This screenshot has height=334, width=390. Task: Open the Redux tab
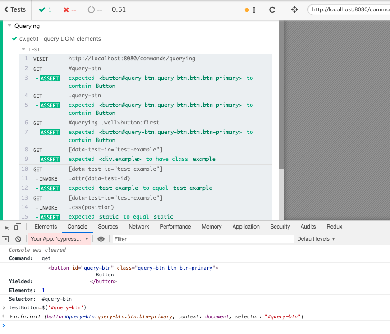pyautogui.click(x=334, y=227)
